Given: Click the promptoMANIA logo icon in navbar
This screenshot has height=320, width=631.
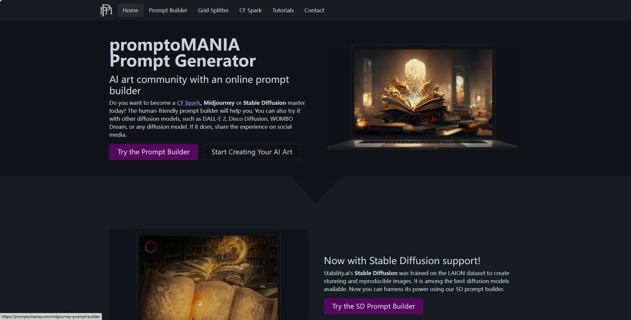Looking at the screenshot, I should (x=106, y=10).
